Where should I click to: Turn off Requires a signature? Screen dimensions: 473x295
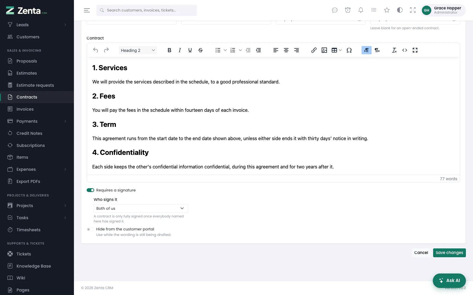[90, 190]
